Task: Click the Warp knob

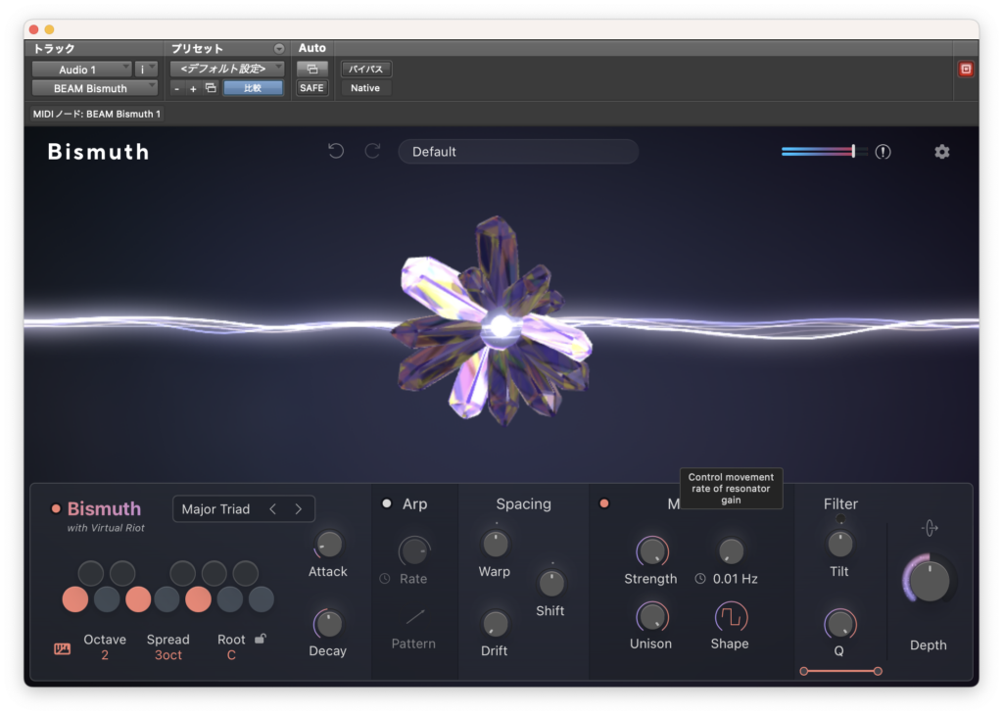Action: 495,545
